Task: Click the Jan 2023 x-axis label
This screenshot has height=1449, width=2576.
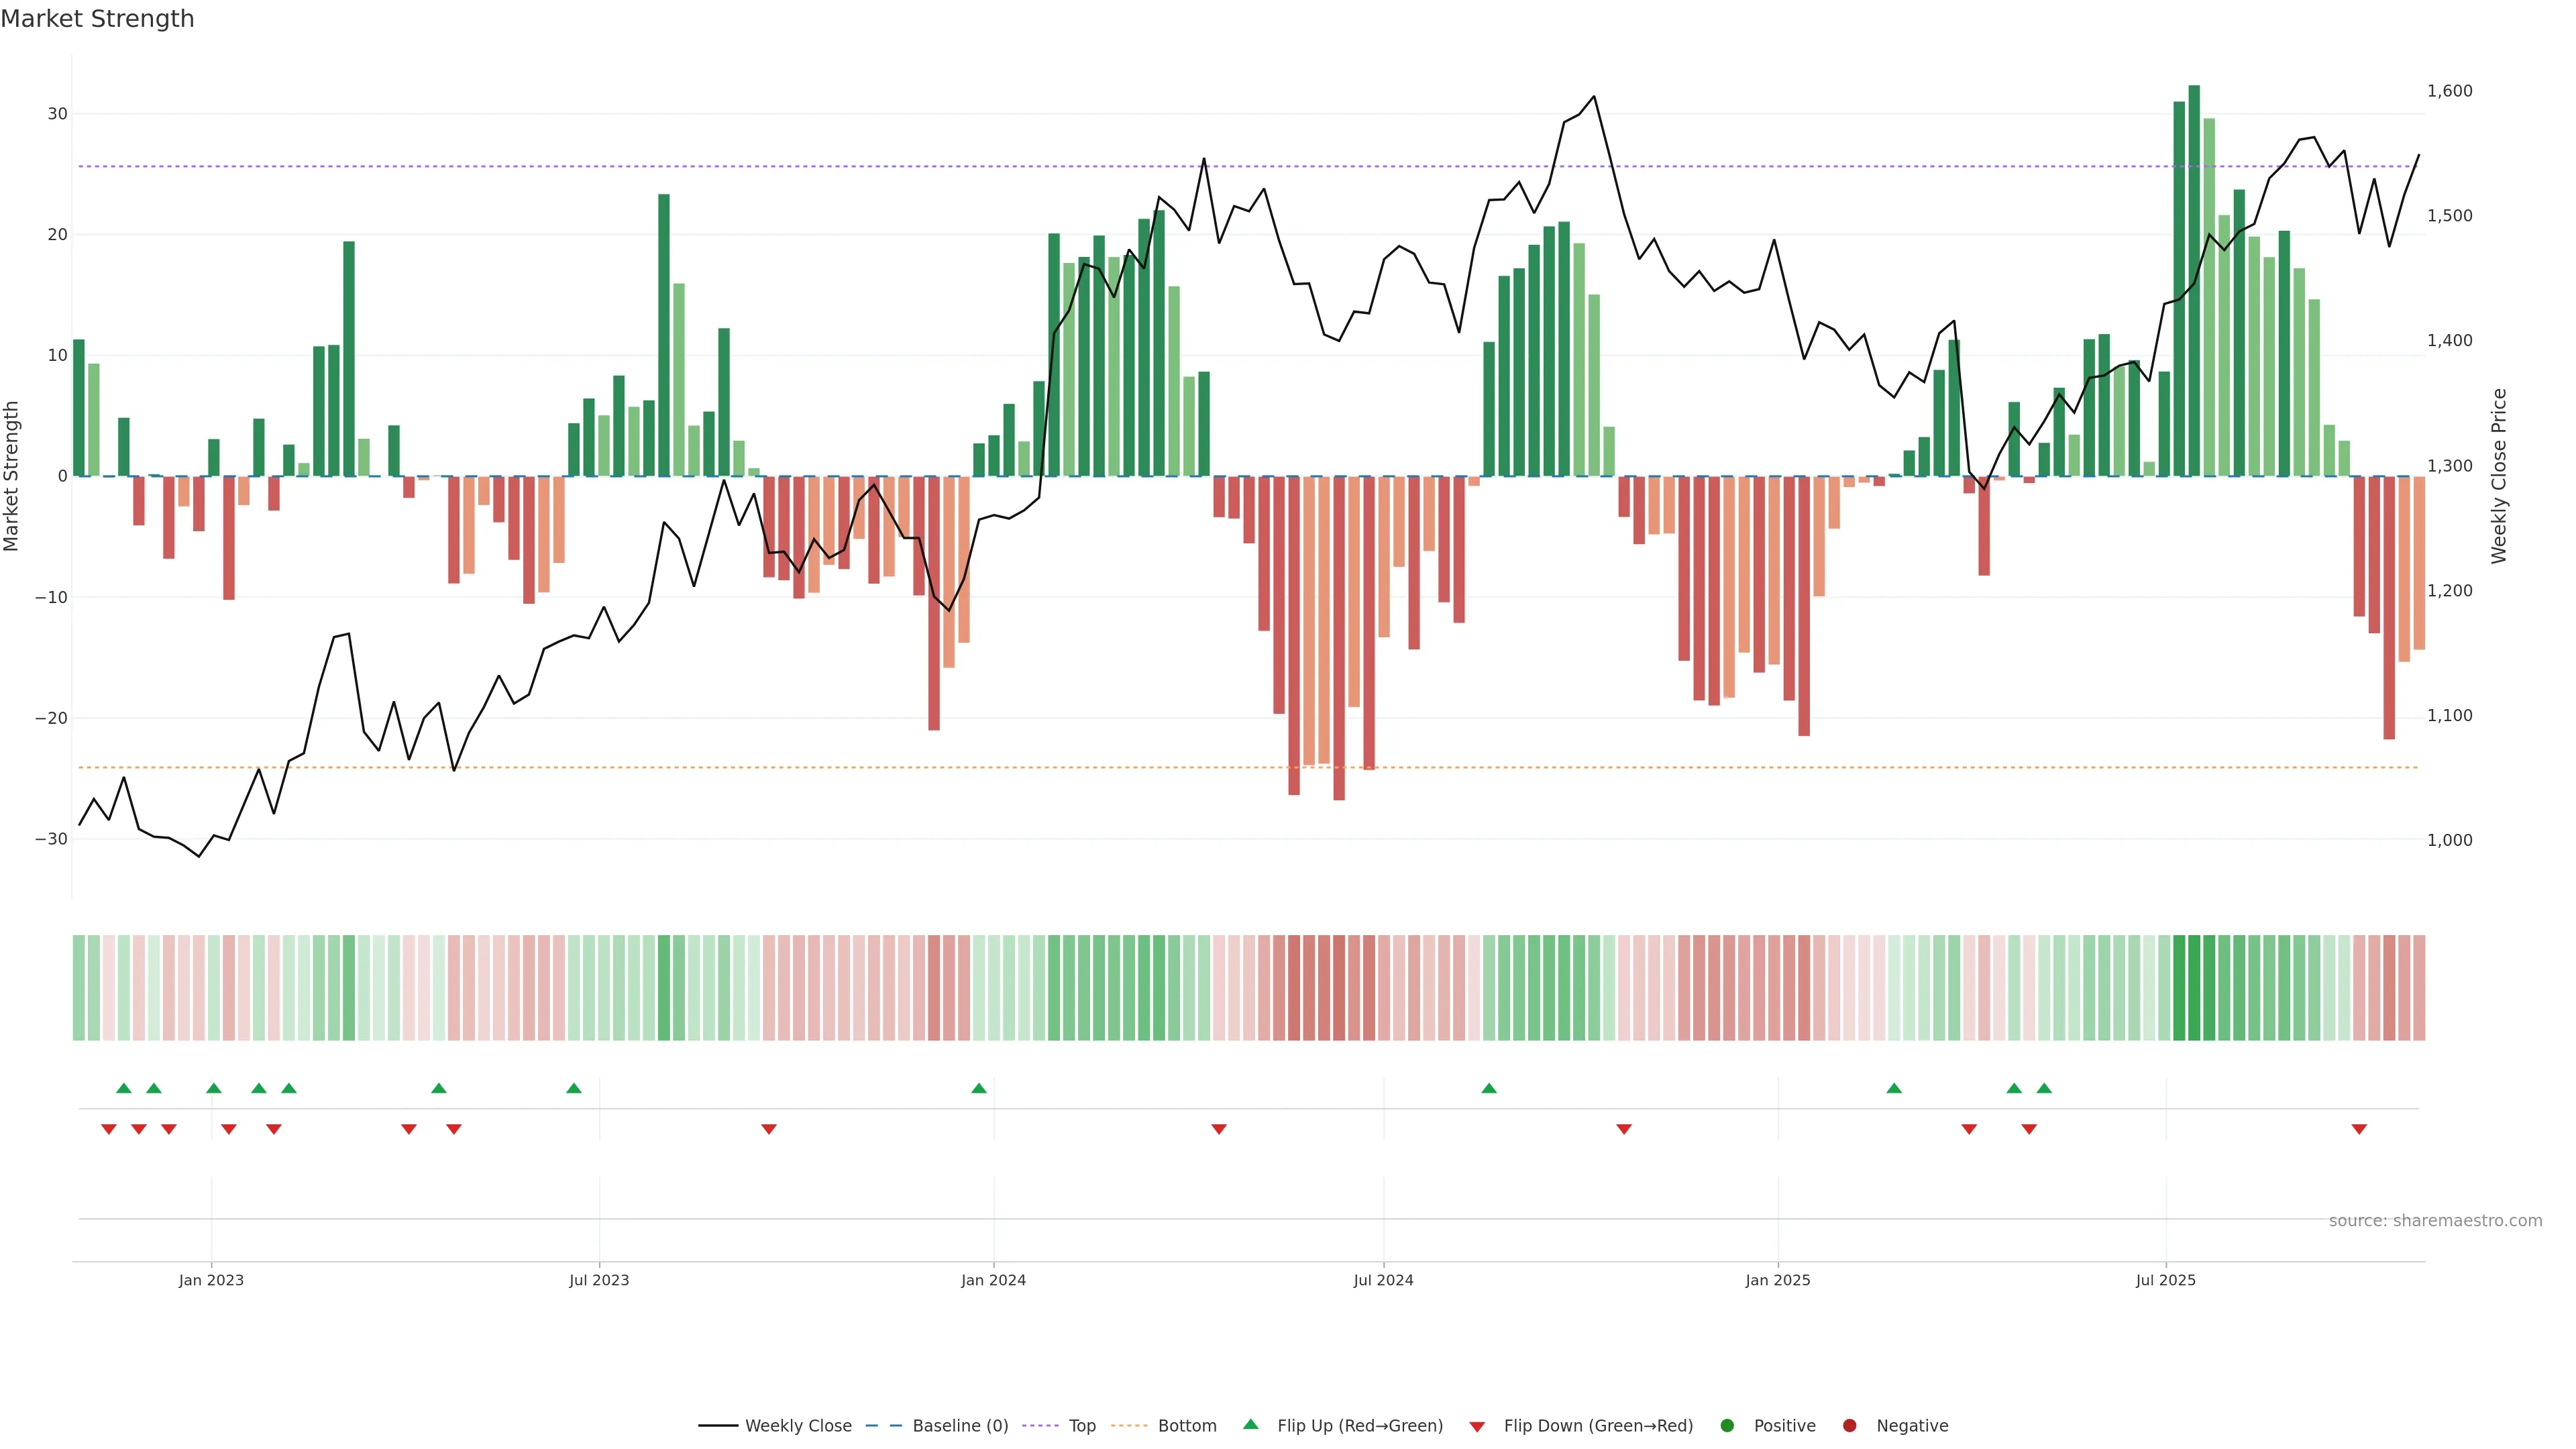Action: tap(211, 1280)
